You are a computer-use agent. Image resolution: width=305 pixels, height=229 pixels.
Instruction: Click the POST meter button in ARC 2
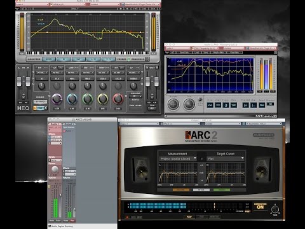247,211
